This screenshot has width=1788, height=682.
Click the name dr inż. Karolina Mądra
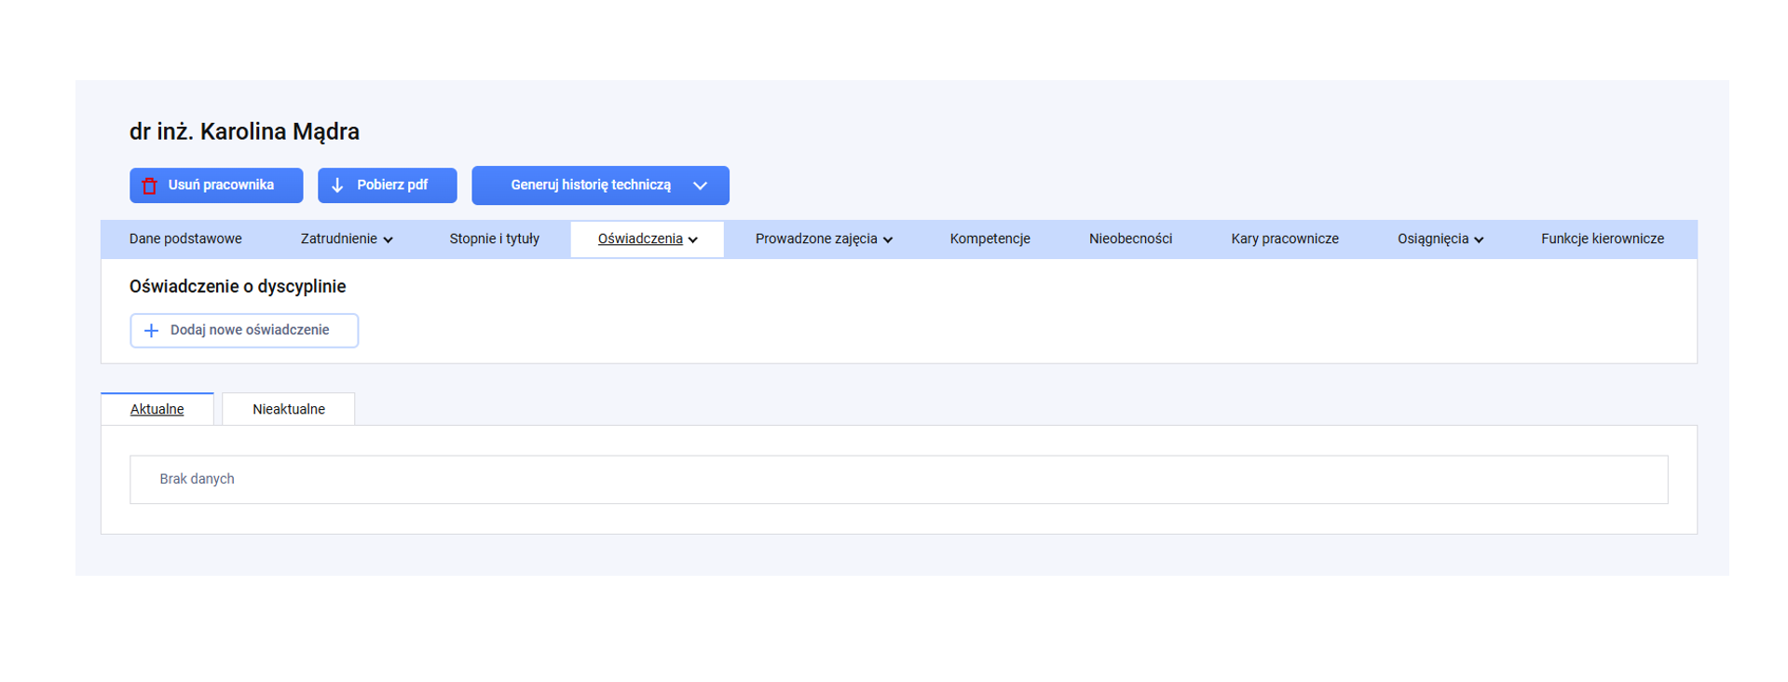[244, 131]
